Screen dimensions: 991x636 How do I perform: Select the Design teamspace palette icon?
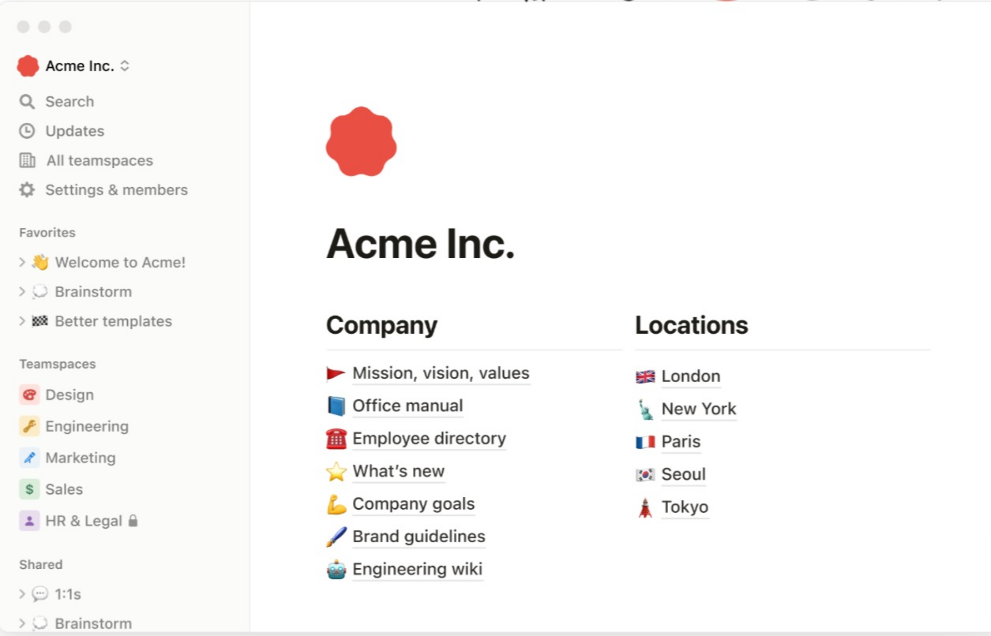coord(30,395)
